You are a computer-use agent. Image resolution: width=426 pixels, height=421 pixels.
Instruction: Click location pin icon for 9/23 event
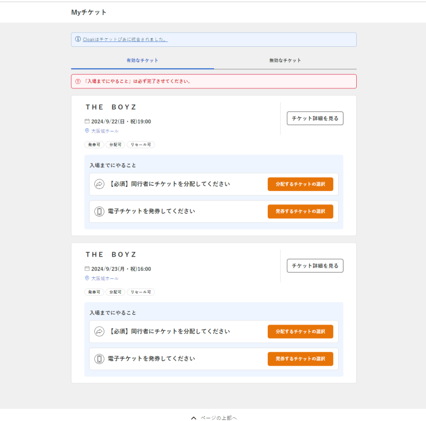point(87,278)
